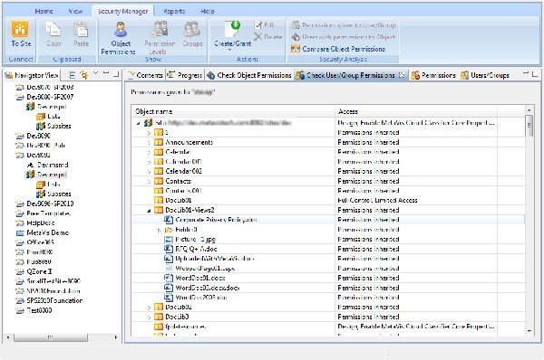This screenshot has width=544, height=360.
Task: Select the Security Manager ribbon tab
Action: click(x=122, y=11)
